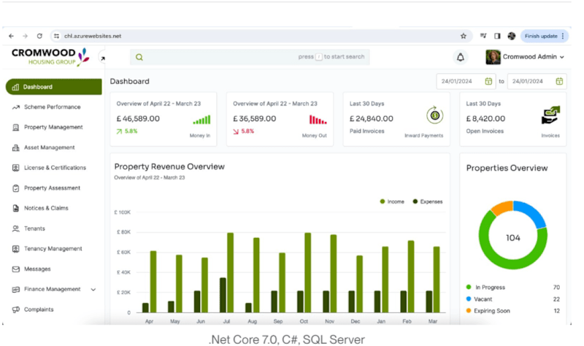This screenshot has height=346, width=584.
Task: Click the Notices & Claims document icon
Action: coord(15,208)
